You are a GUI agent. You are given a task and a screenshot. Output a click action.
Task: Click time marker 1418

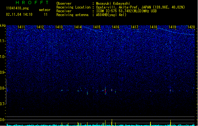(x=153, y=27)
